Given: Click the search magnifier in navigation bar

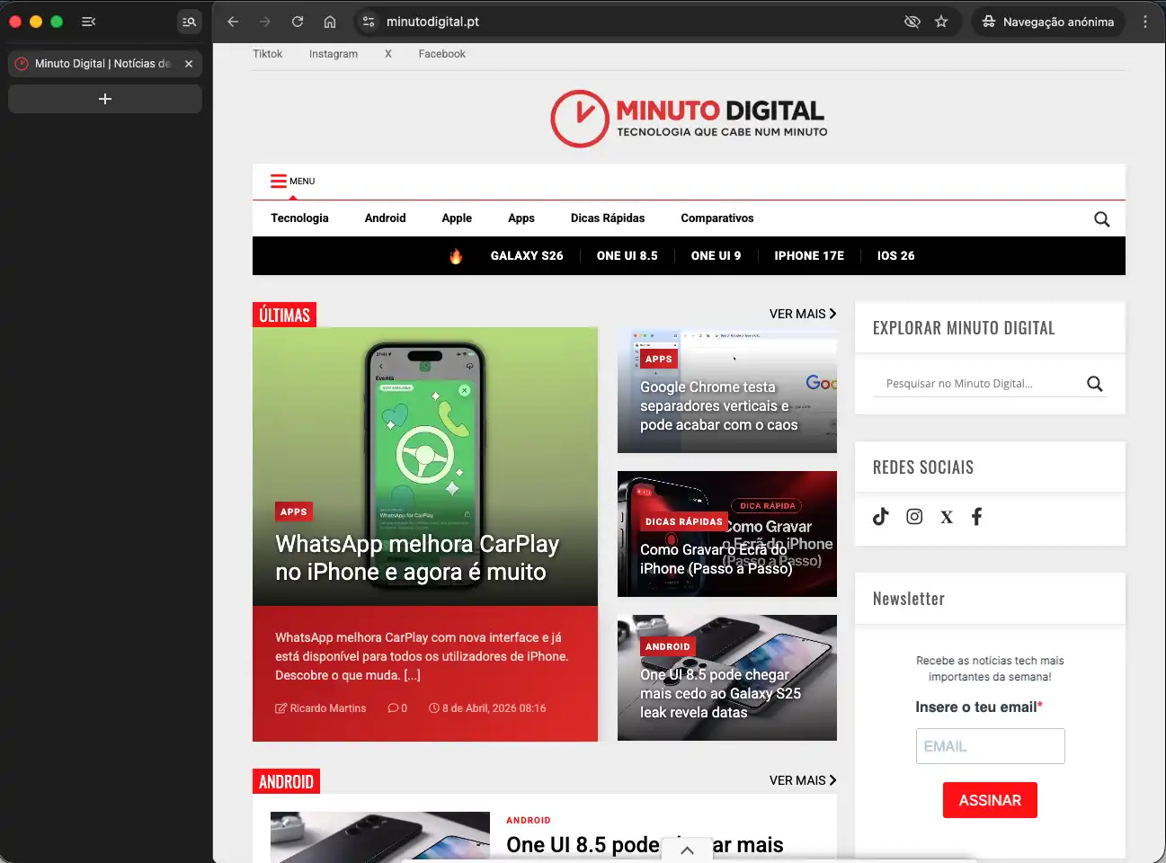Looking at the screenshot, I should tap(1101, 219).
